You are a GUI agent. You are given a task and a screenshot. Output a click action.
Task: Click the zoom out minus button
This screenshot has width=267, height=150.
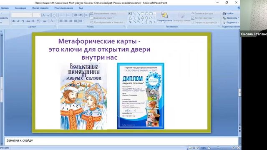pyautogui.click(x=209, y=148)
